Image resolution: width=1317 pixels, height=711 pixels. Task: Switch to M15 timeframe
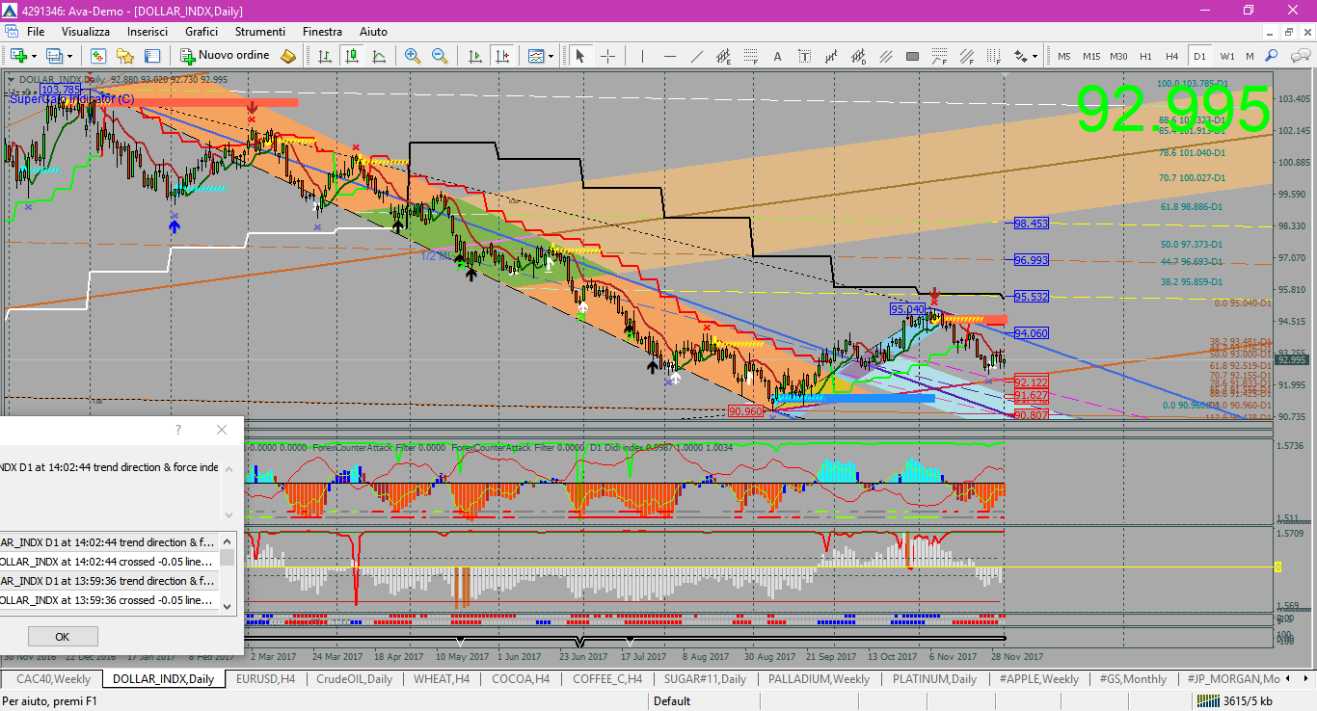pos(1091,56)
